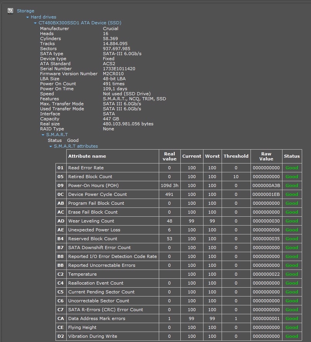Collapse the S.M.A.R.T attributes arrow
The width and height of the screenshot is (311, 342).
click(50, 147)
